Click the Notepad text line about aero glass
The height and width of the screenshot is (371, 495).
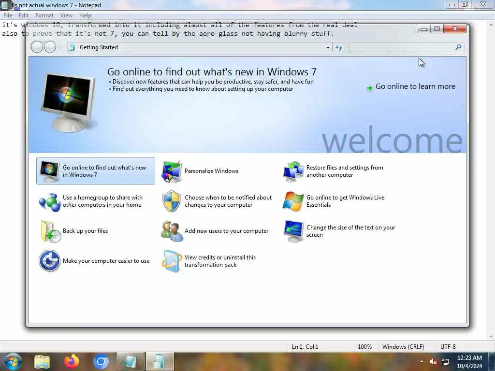point(168,33)
